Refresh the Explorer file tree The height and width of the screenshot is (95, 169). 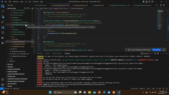pos(30,8)
